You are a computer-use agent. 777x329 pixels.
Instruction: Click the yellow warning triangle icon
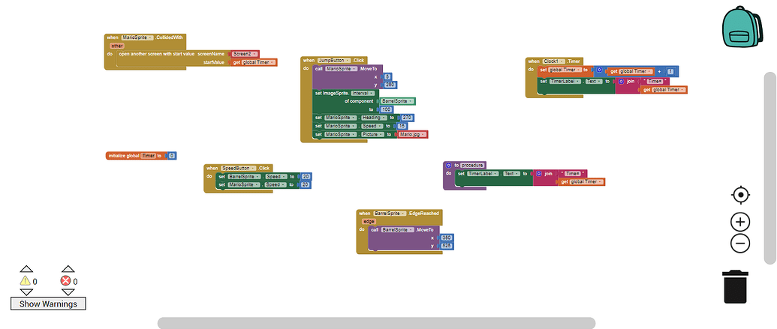(x=26, y=281)
